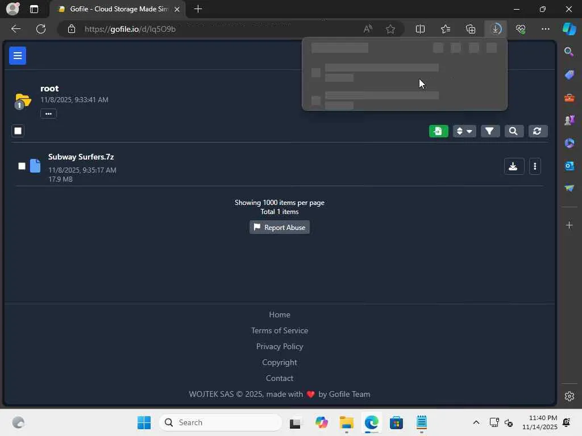Open sidebar Shopping tag icon
This screenshot has height=436, width=582.
point(569,74)
